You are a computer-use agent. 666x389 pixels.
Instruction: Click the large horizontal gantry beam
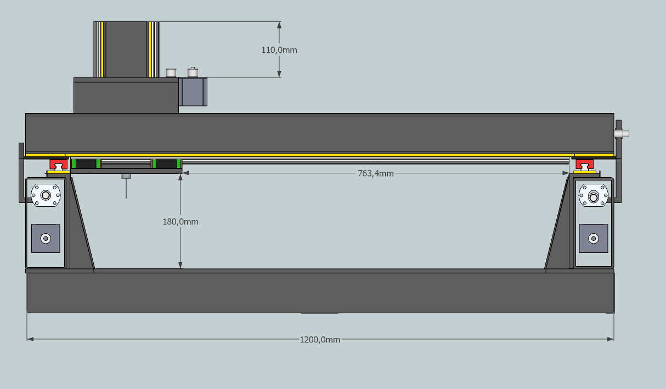coord(318,133)
